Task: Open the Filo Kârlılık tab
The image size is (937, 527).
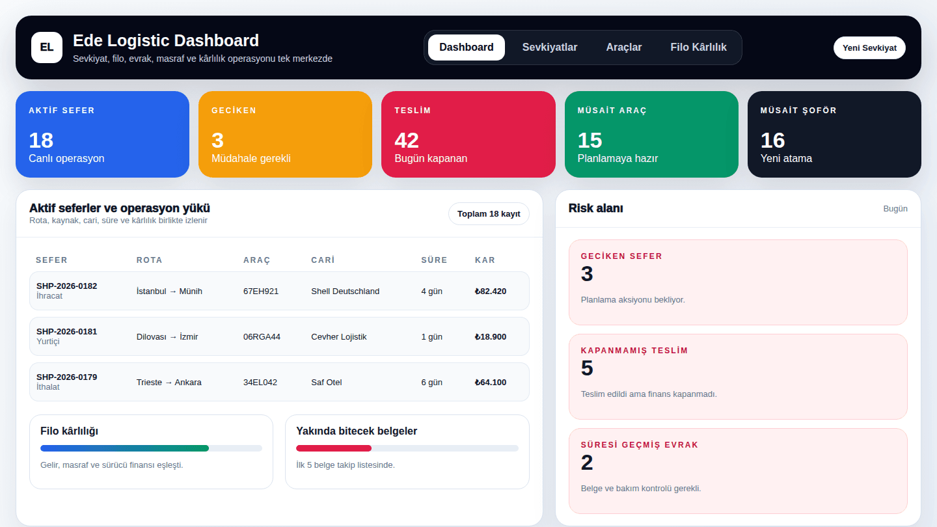Action: tap(699, 47)
